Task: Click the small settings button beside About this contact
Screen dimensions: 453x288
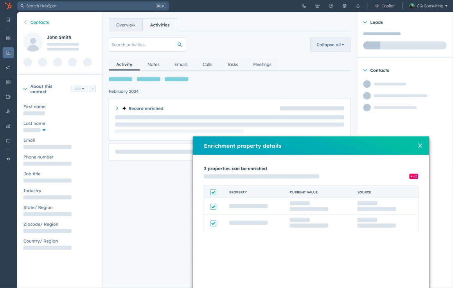Action: (93, 89)
